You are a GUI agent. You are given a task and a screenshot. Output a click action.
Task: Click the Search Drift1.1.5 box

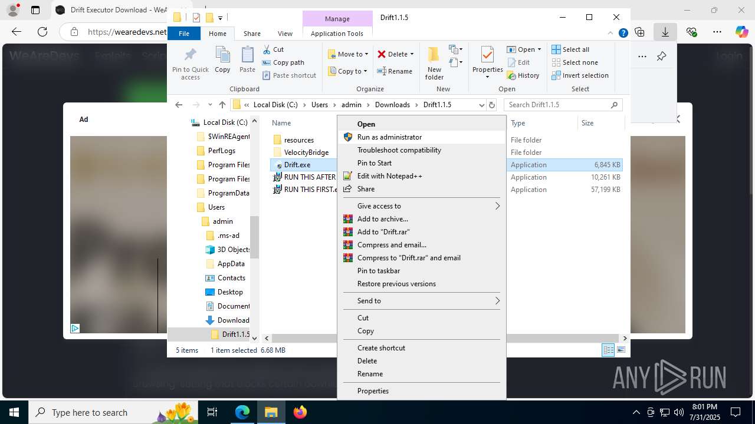(x=563, y=105)
